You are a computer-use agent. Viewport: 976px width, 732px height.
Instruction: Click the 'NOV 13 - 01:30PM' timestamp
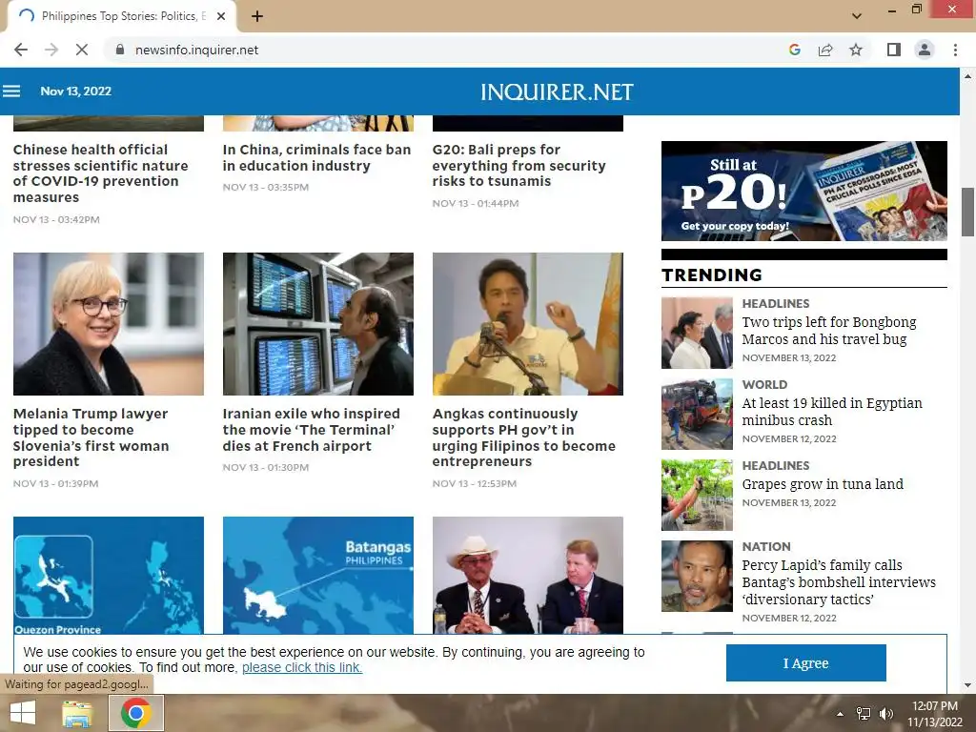pyautogui.click(x=266, y=467)
